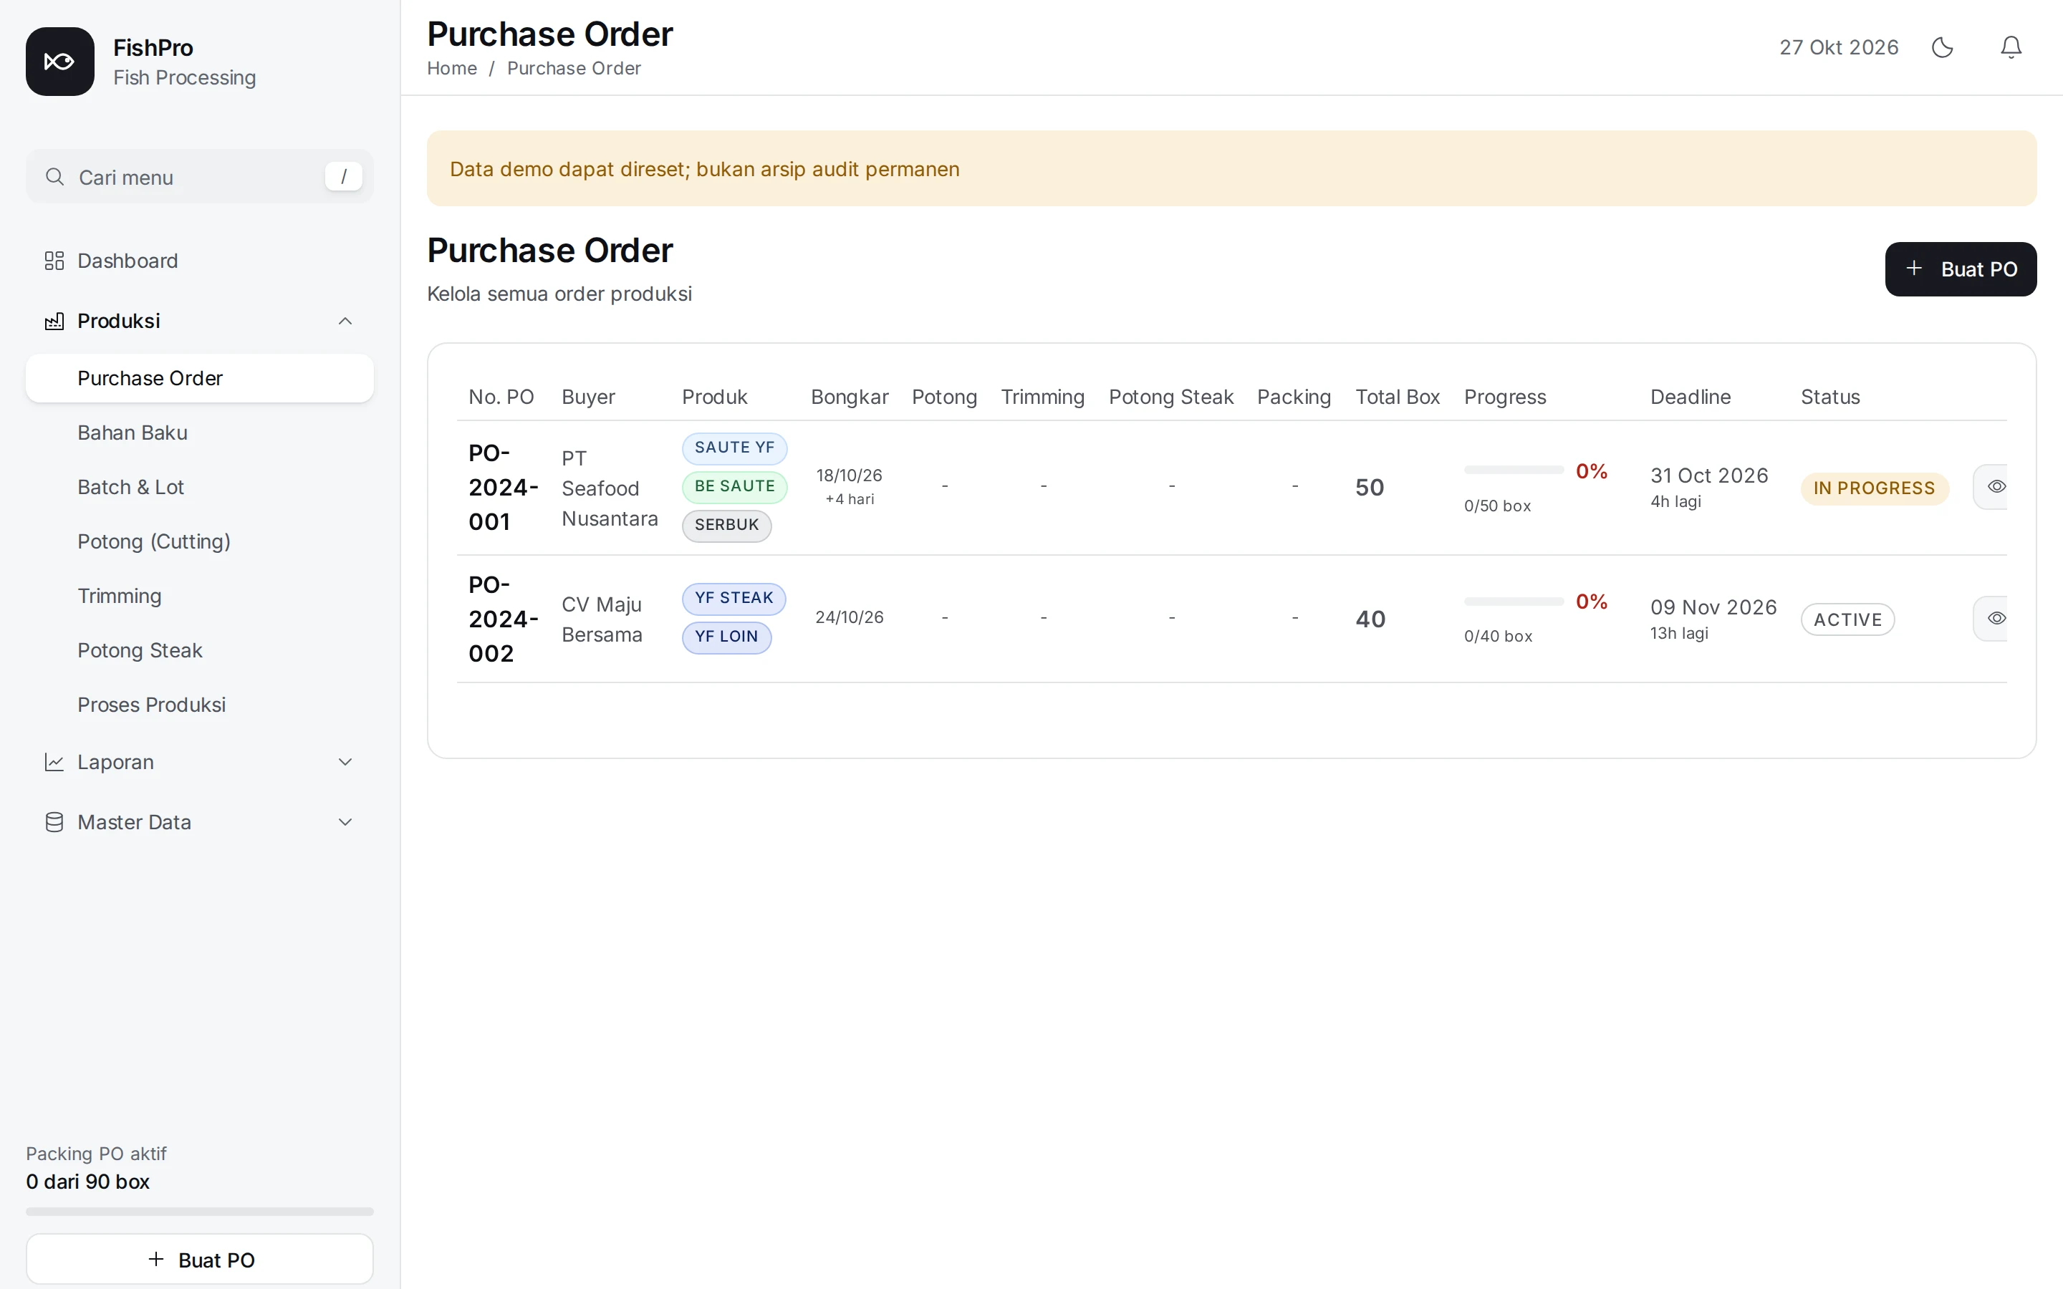Image resolution: width=2063 pixels, height=1289 pixels.
Task: View details eye icon for PO-2024-001
Action: (1996, 487)
